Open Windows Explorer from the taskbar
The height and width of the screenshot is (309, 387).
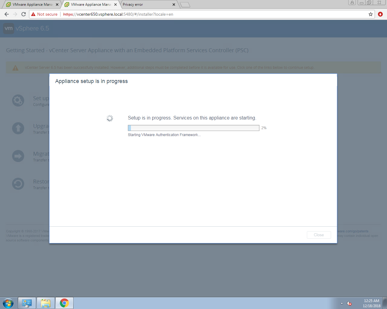point(46,303)
